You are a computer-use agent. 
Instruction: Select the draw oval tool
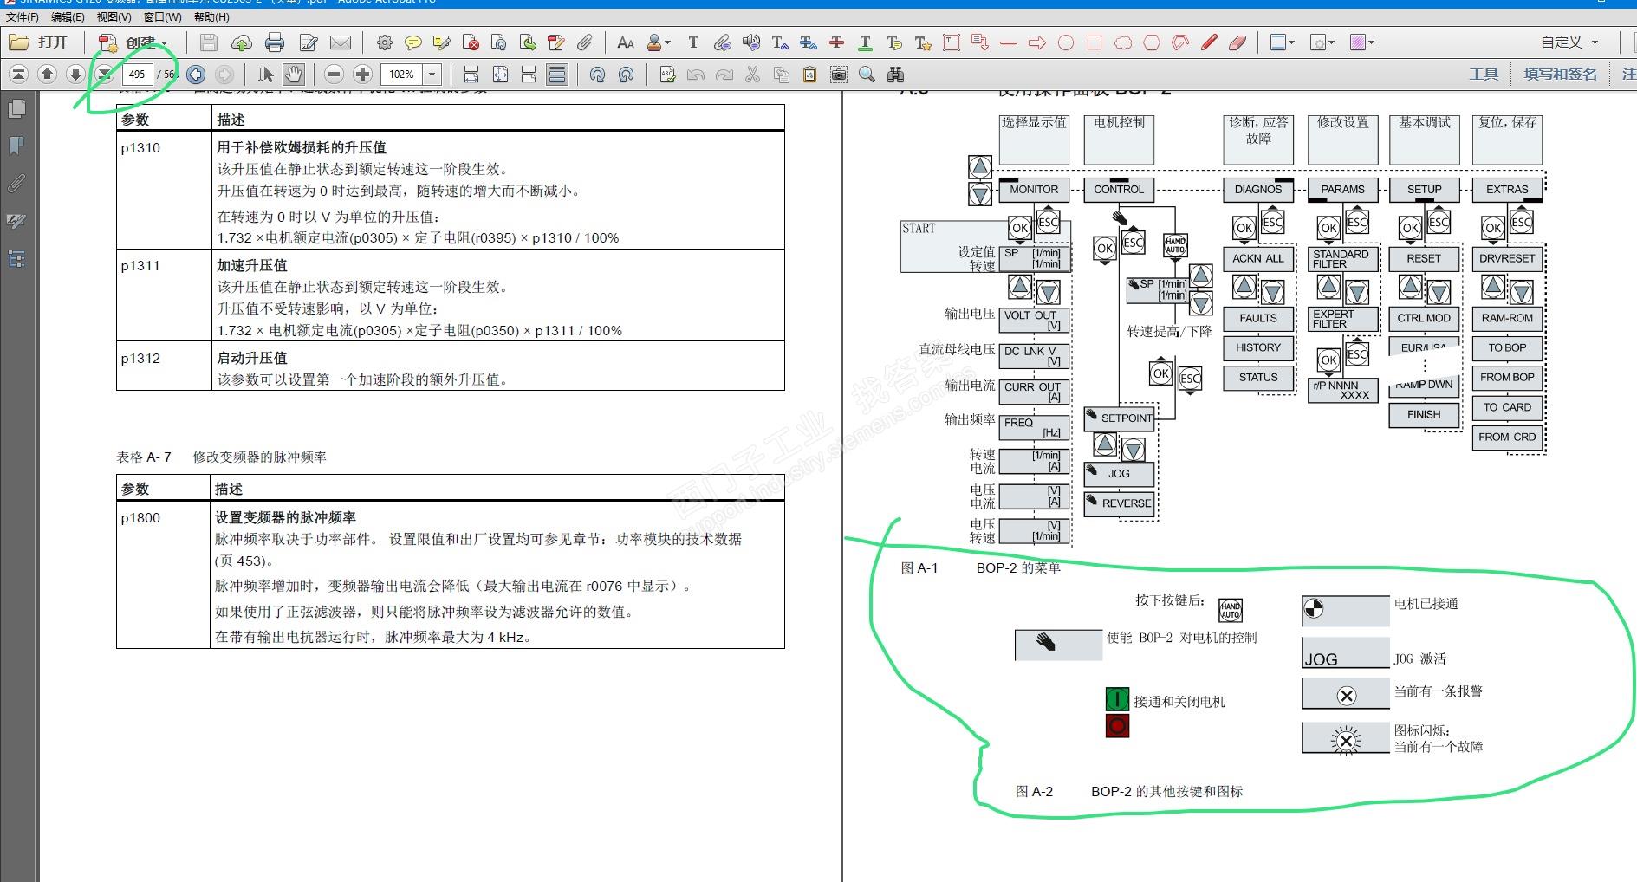[x=1066, y=42]
